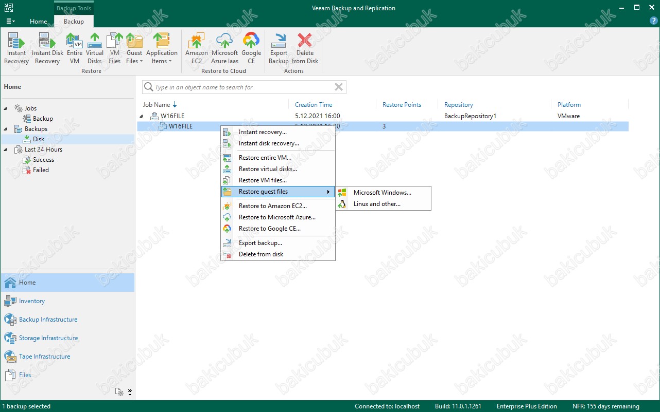Click Instant Disk Recovery ribbon icon
Viewport: 660px width, 412px height.
(47, 48)
